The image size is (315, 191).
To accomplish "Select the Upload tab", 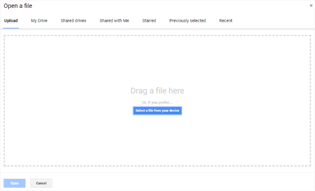I will (11, 20).
